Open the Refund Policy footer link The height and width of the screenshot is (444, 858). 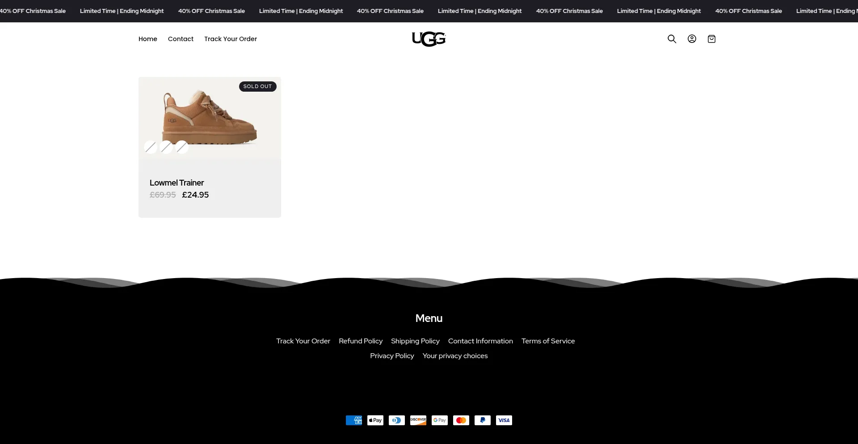[x=361, y=341]
